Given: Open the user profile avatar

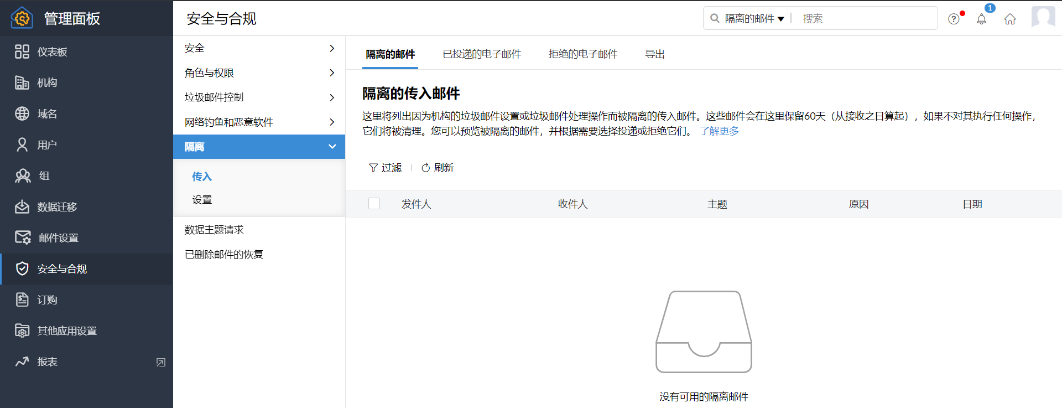Looking at the screenshot, I should [x=1043, y=17].
